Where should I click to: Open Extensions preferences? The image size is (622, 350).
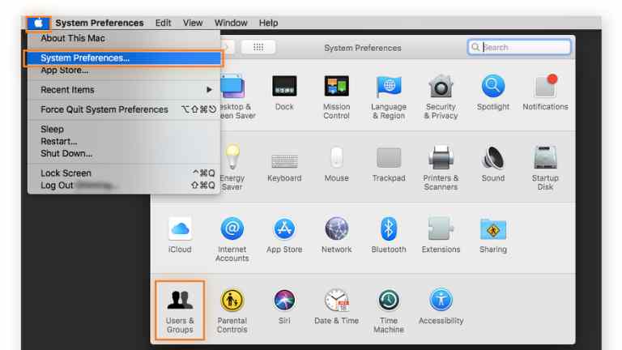[x=441, y=235]
